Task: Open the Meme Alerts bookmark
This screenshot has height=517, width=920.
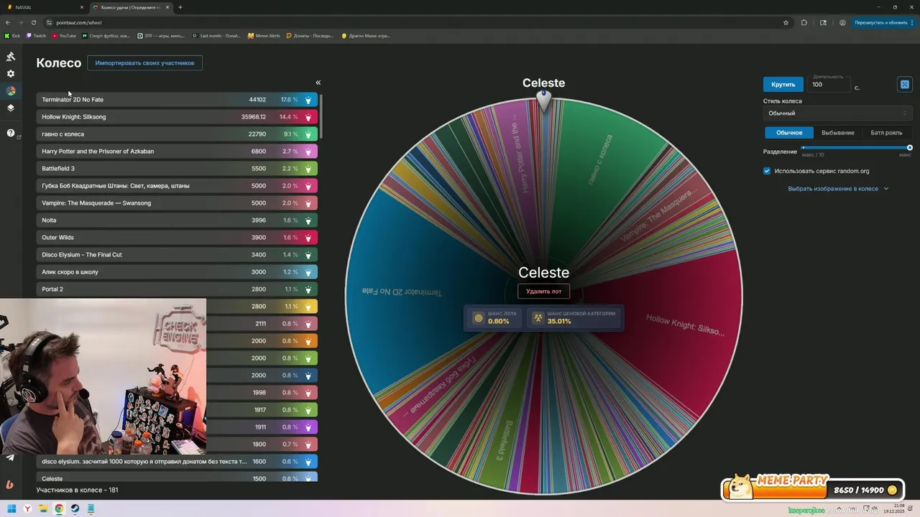Action: (264, 35)
